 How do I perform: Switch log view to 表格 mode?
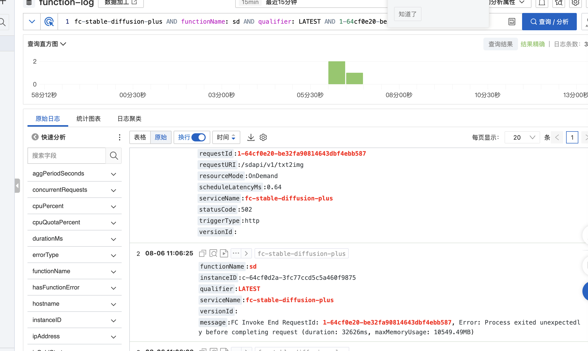point(140,137)
